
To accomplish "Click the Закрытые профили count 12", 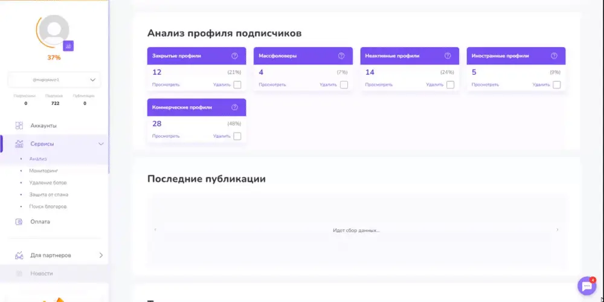I will [x=157, y=72].
